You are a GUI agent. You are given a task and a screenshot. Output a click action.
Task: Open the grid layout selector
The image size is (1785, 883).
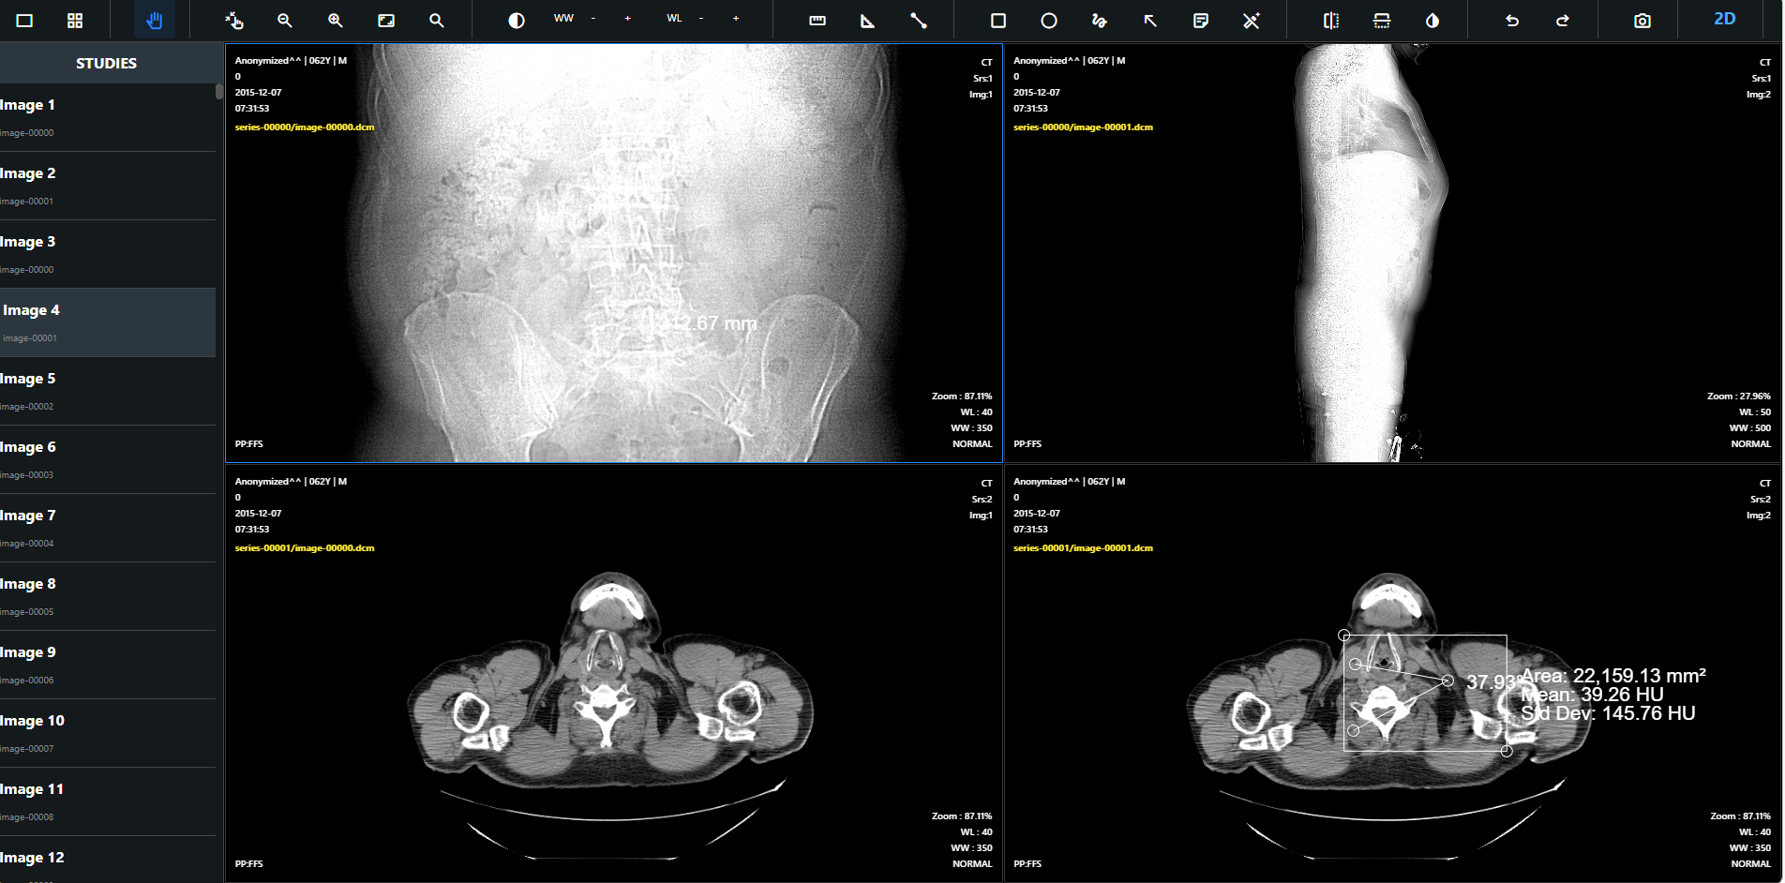tap(74, 20)
